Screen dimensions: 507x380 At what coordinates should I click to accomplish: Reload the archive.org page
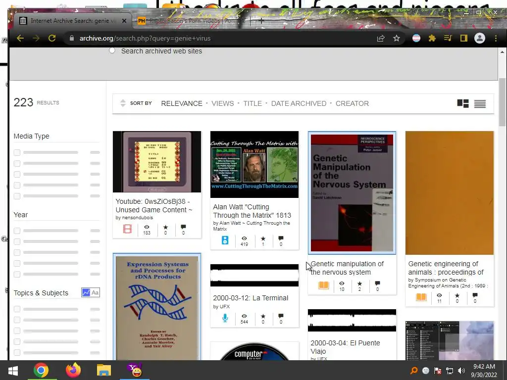coord(51,38)
